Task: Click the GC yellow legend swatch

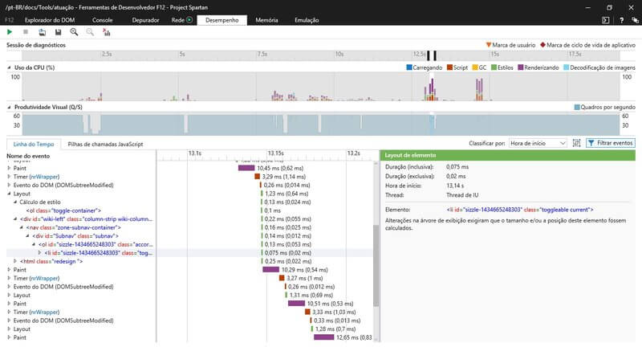Action: pos(475,67)
